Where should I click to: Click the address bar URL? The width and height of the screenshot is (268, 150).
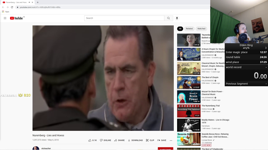click(40, 7)
